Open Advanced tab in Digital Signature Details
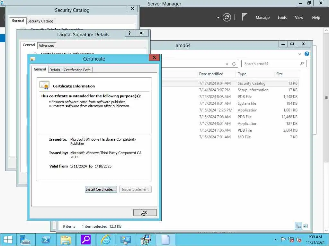The image size is (329, 246). coord(46,45)
